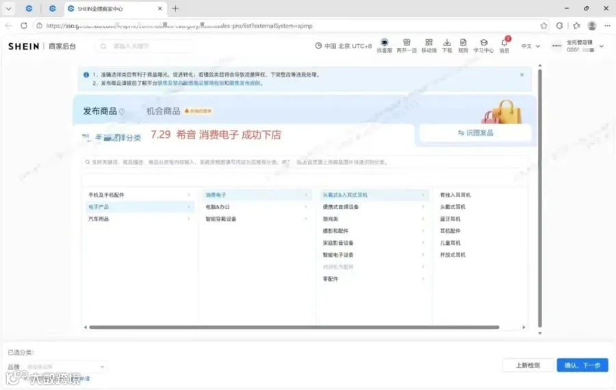Click the SHEIN 商家后台 logo
The width and height of the screenshot is (616, 390).
click(42, 47)
